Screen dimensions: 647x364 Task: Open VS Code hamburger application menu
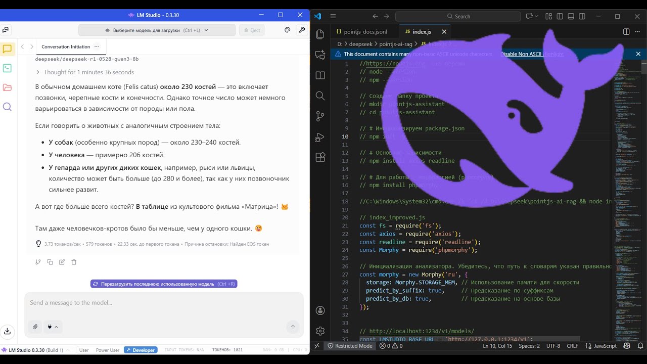coord(333,16)
